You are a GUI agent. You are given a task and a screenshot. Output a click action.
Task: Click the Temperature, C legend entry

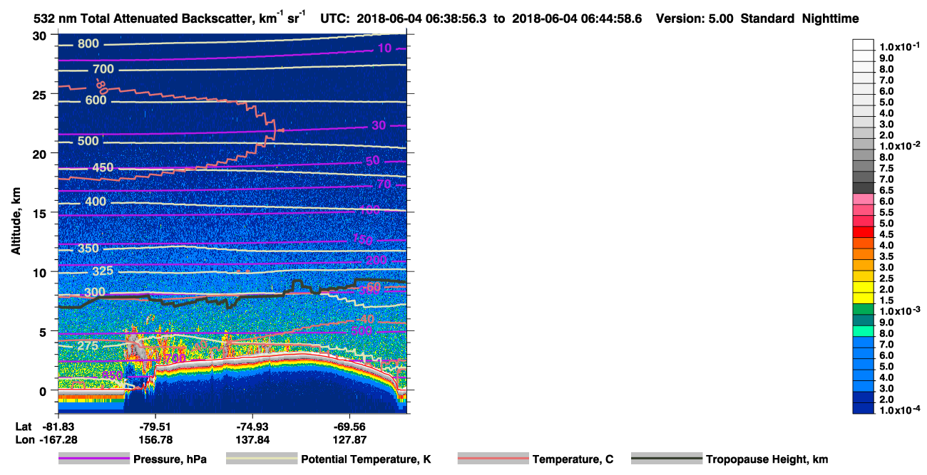pyautogui.click(x=536, y=459)
